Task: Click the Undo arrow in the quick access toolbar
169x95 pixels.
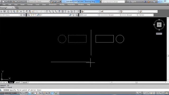Action: (19, 2)
